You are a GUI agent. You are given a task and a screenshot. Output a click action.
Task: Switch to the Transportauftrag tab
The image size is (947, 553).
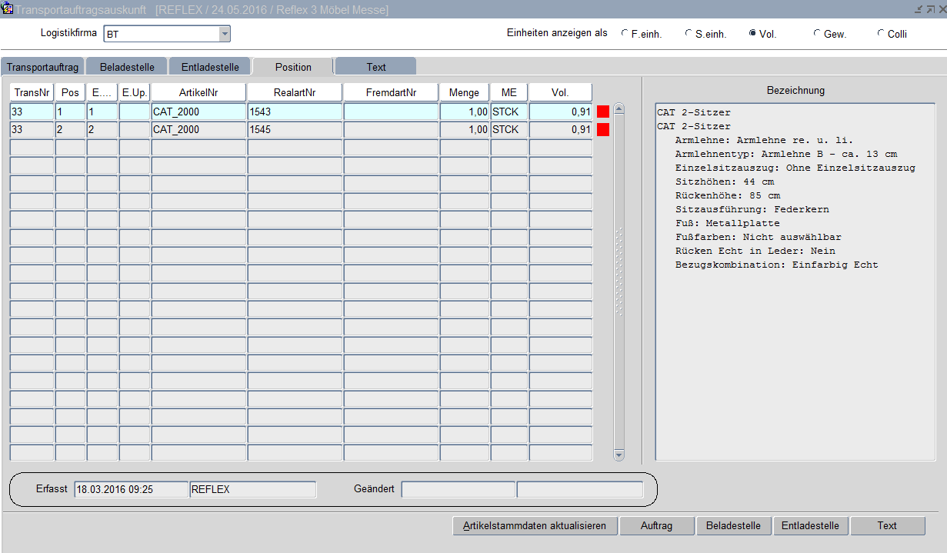point(42,67)
